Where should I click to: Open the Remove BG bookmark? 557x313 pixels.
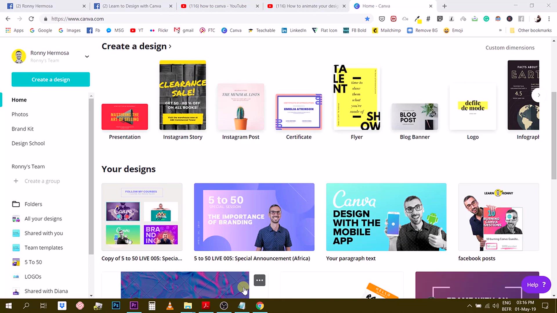coord(422,30)
